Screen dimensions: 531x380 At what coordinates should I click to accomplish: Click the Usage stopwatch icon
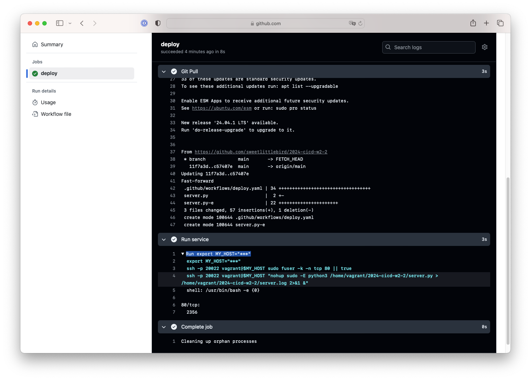(35, 102)
